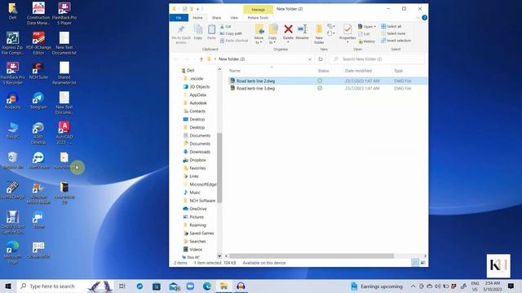Switch to the View tab
Image resolution: width=522 pixels, height=293 pixels.
pos(234,18)
